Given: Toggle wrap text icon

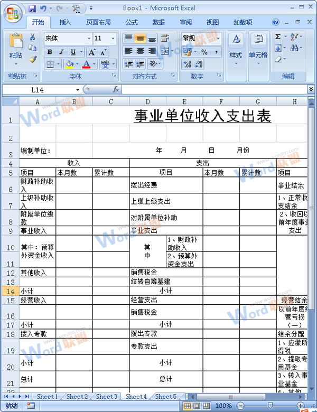Looking at the screenshot, I should pyautogui.click(x=165, y=39).
